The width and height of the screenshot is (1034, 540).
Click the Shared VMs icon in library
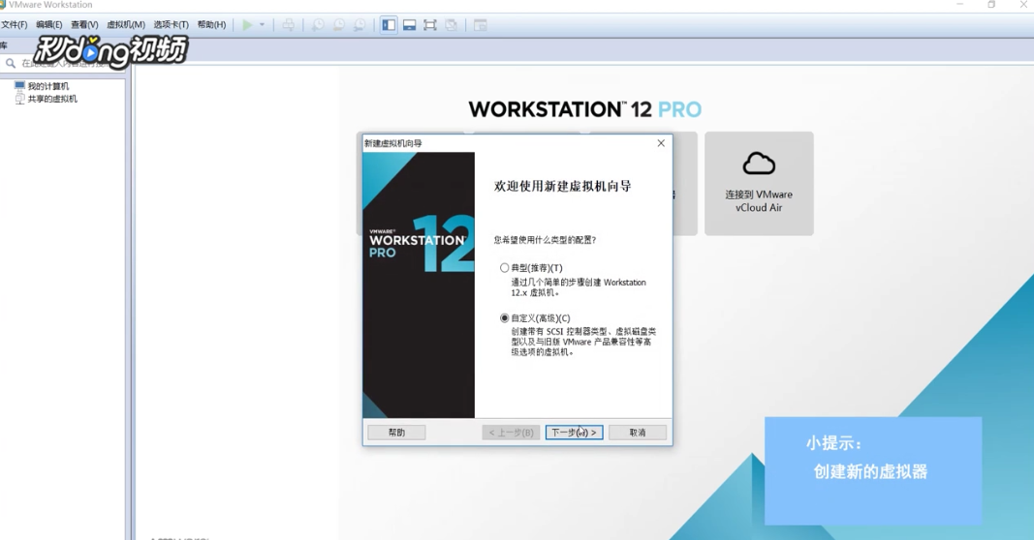click(19, 99)
